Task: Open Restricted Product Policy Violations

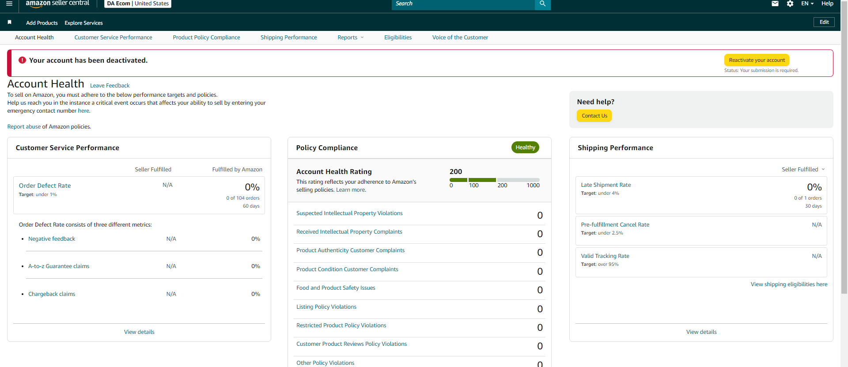Action: tap(341, 325)
